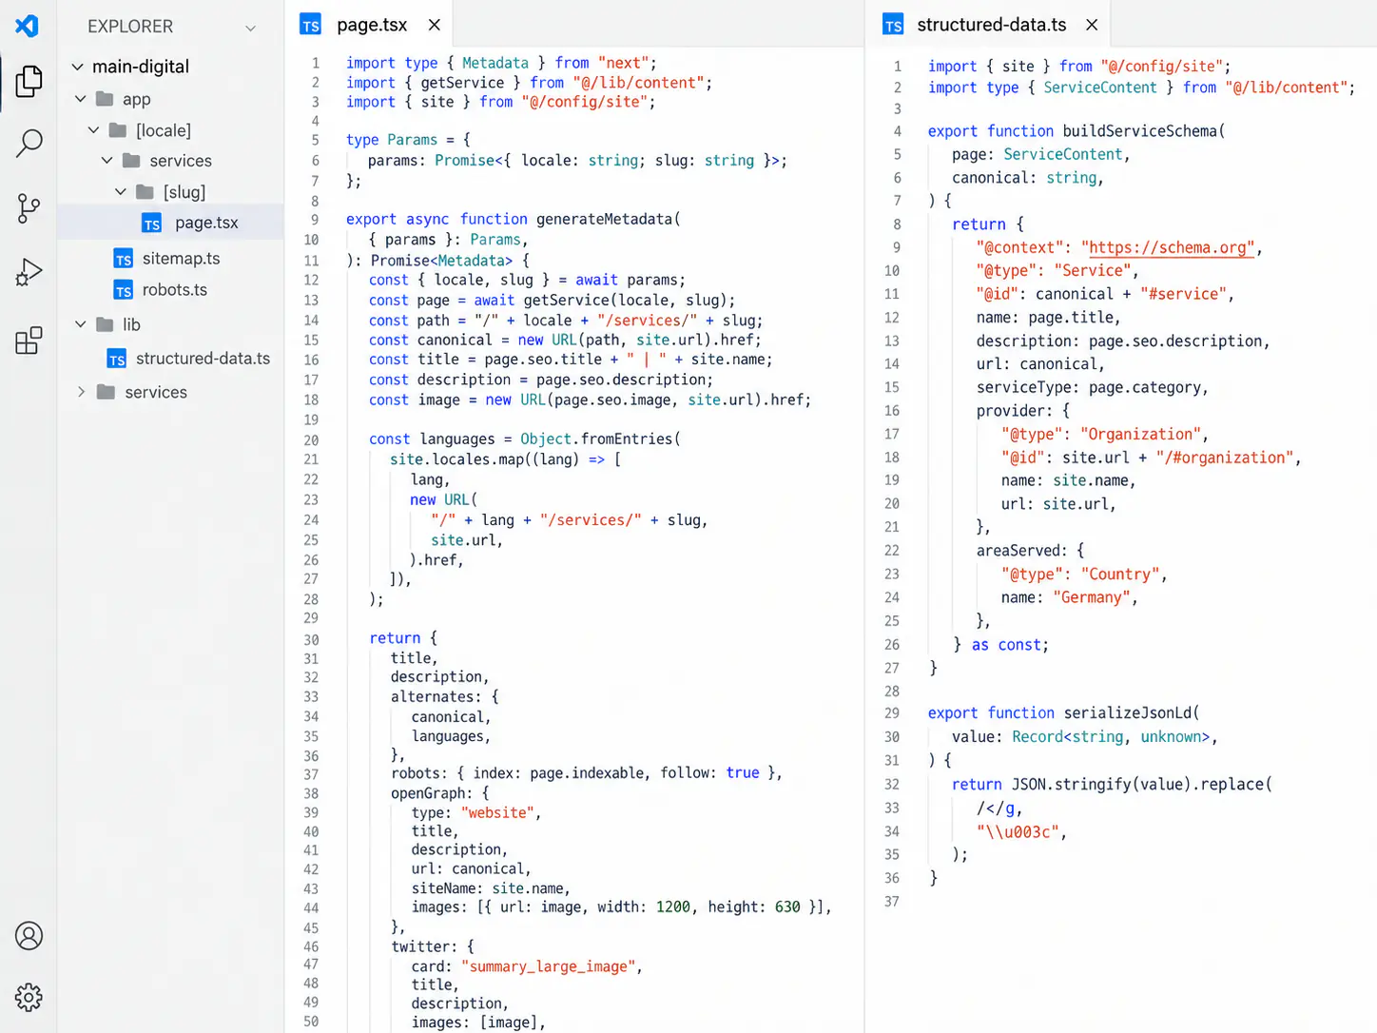
Task: Collapse the lib folder chevron
Action: point(81,324)
